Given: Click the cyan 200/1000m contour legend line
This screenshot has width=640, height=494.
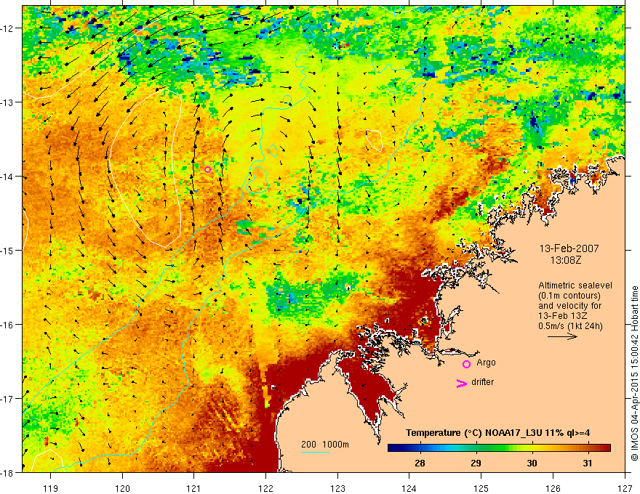Looking at the screenshot, I should pos(316,452).
